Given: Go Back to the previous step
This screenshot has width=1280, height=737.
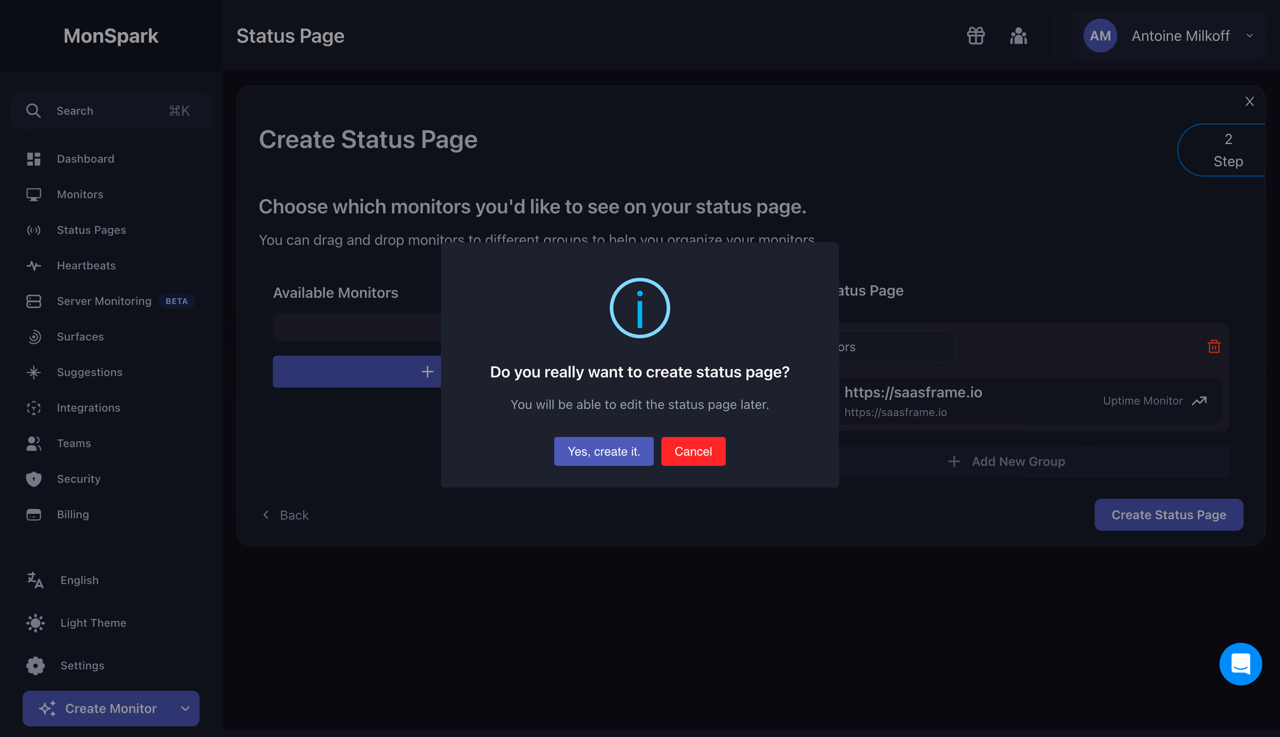Looking at the screenshot, I should coord(285,515).
